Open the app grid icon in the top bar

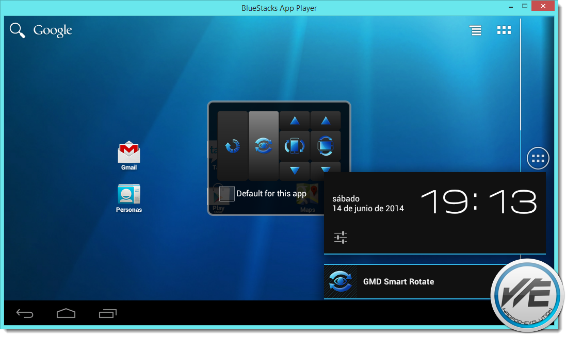pyautogui.click(x=504, y=30)
